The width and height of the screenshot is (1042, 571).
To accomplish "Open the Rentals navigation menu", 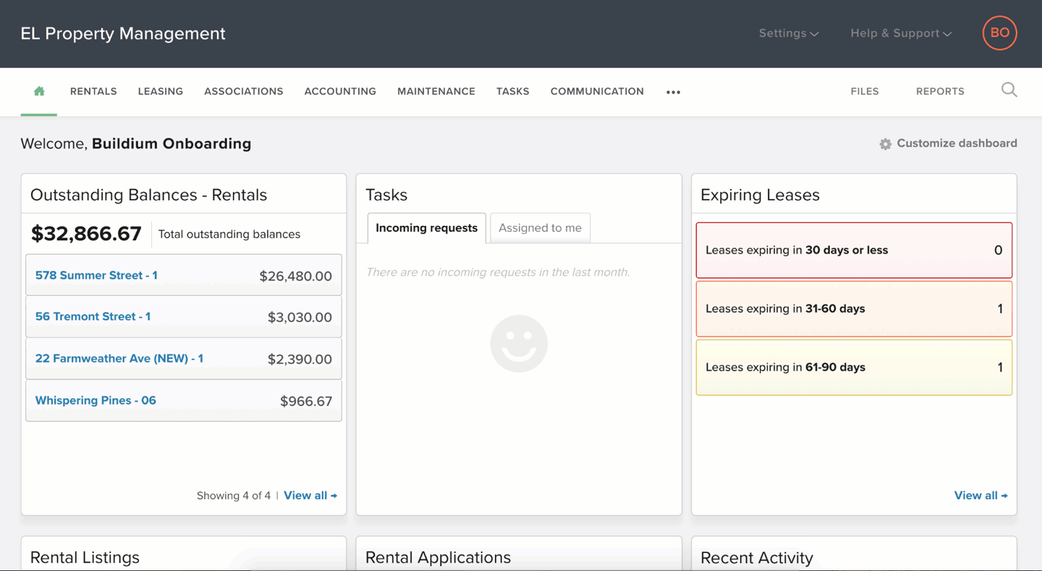I will coord(93,91).
